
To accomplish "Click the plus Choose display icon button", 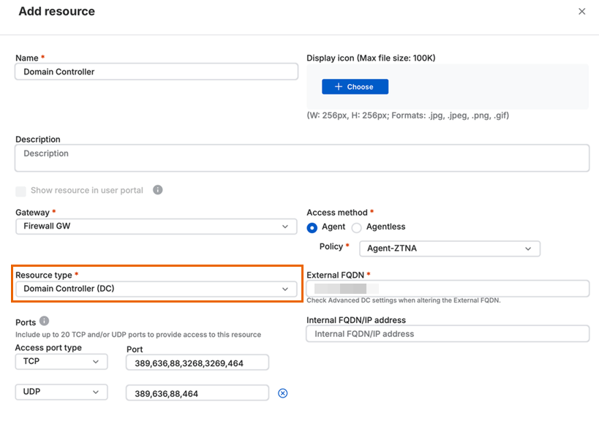I will pyautogui.click(x=355, y=87).
